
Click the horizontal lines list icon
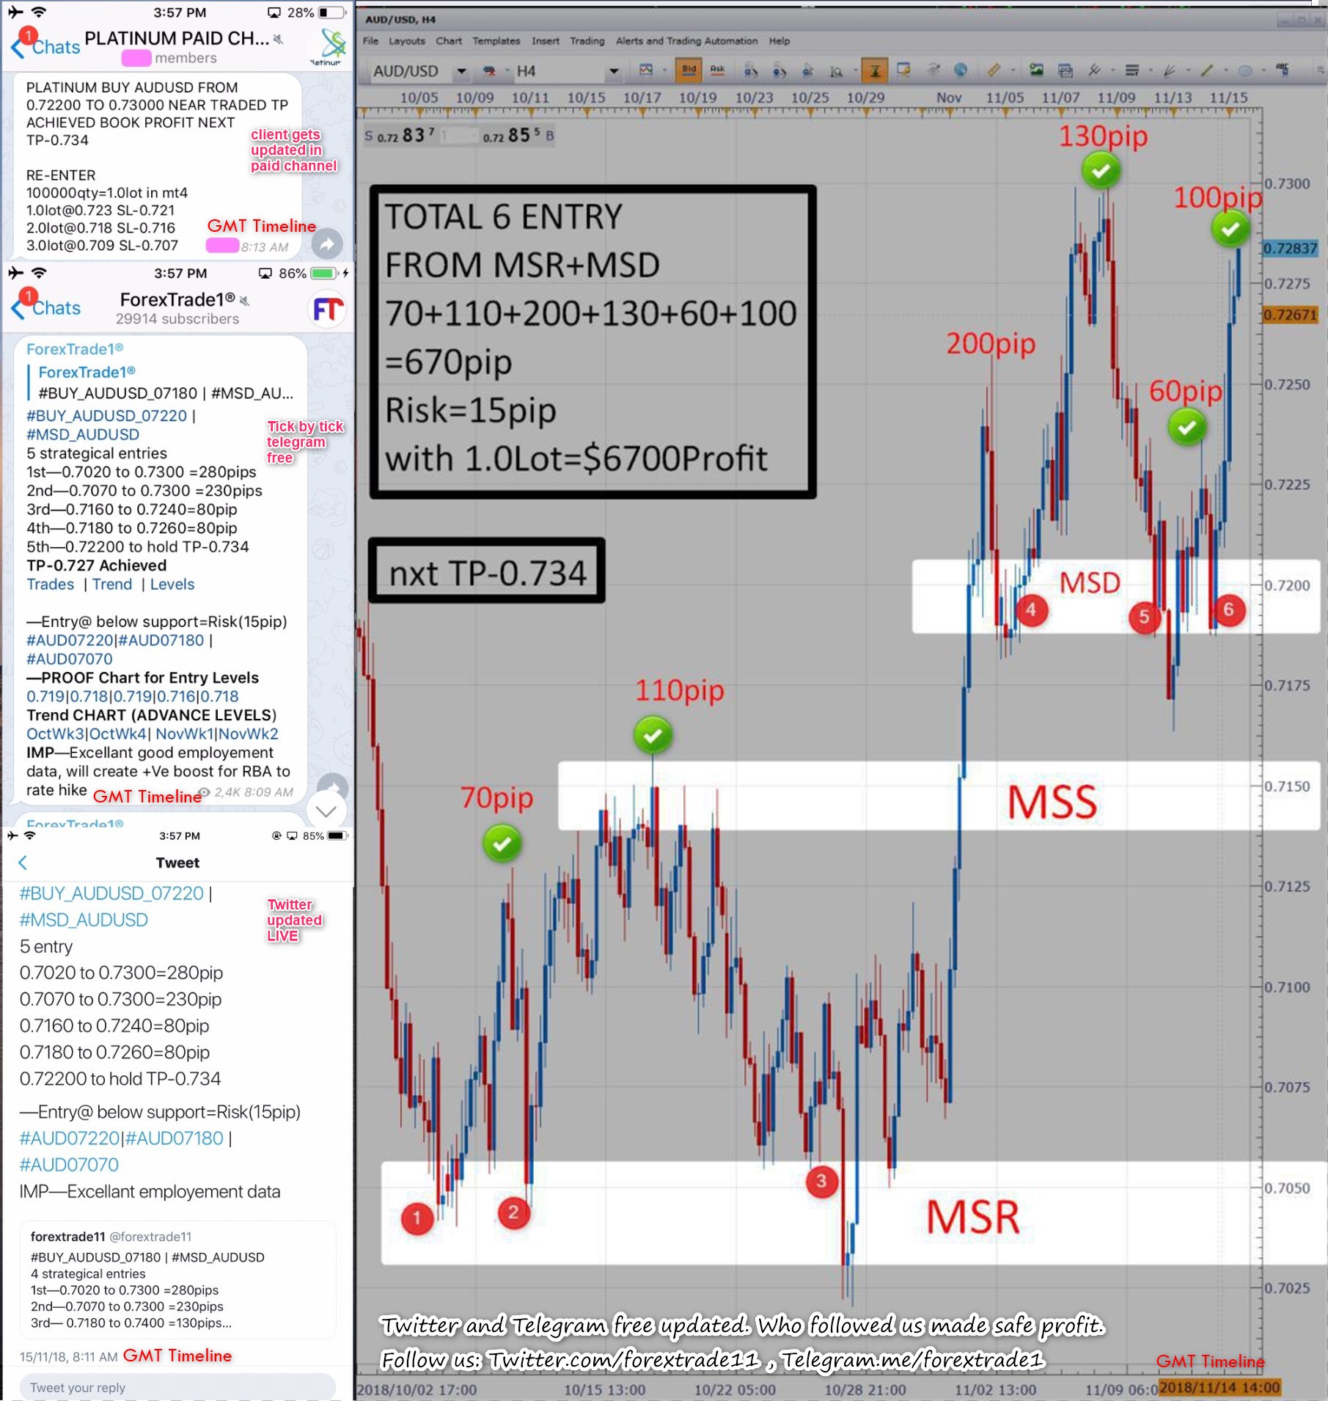[1132, 70]
